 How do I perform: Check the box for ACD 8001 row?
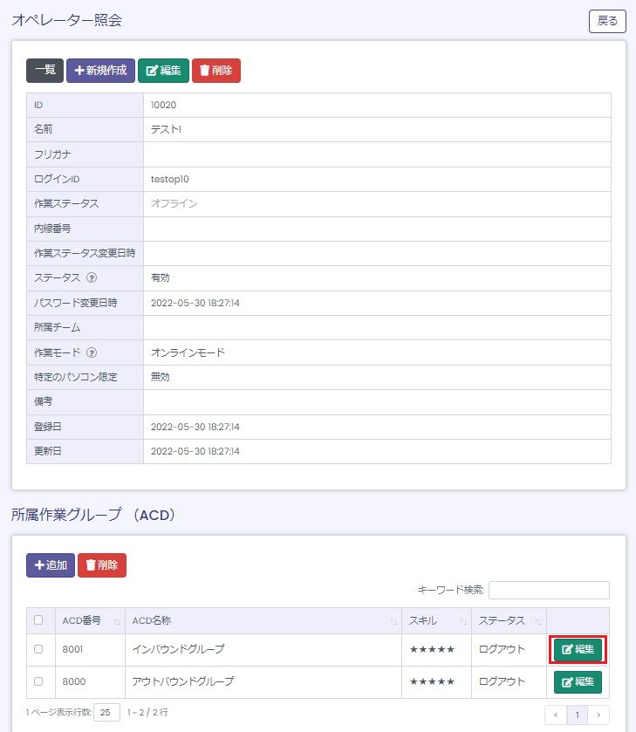pyautogui.click(x=38, y=649)
